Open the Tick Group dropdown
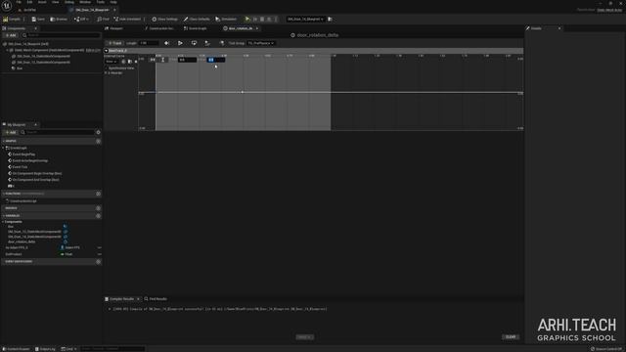This screenshot has height=352, width=626. coord(261,43)
